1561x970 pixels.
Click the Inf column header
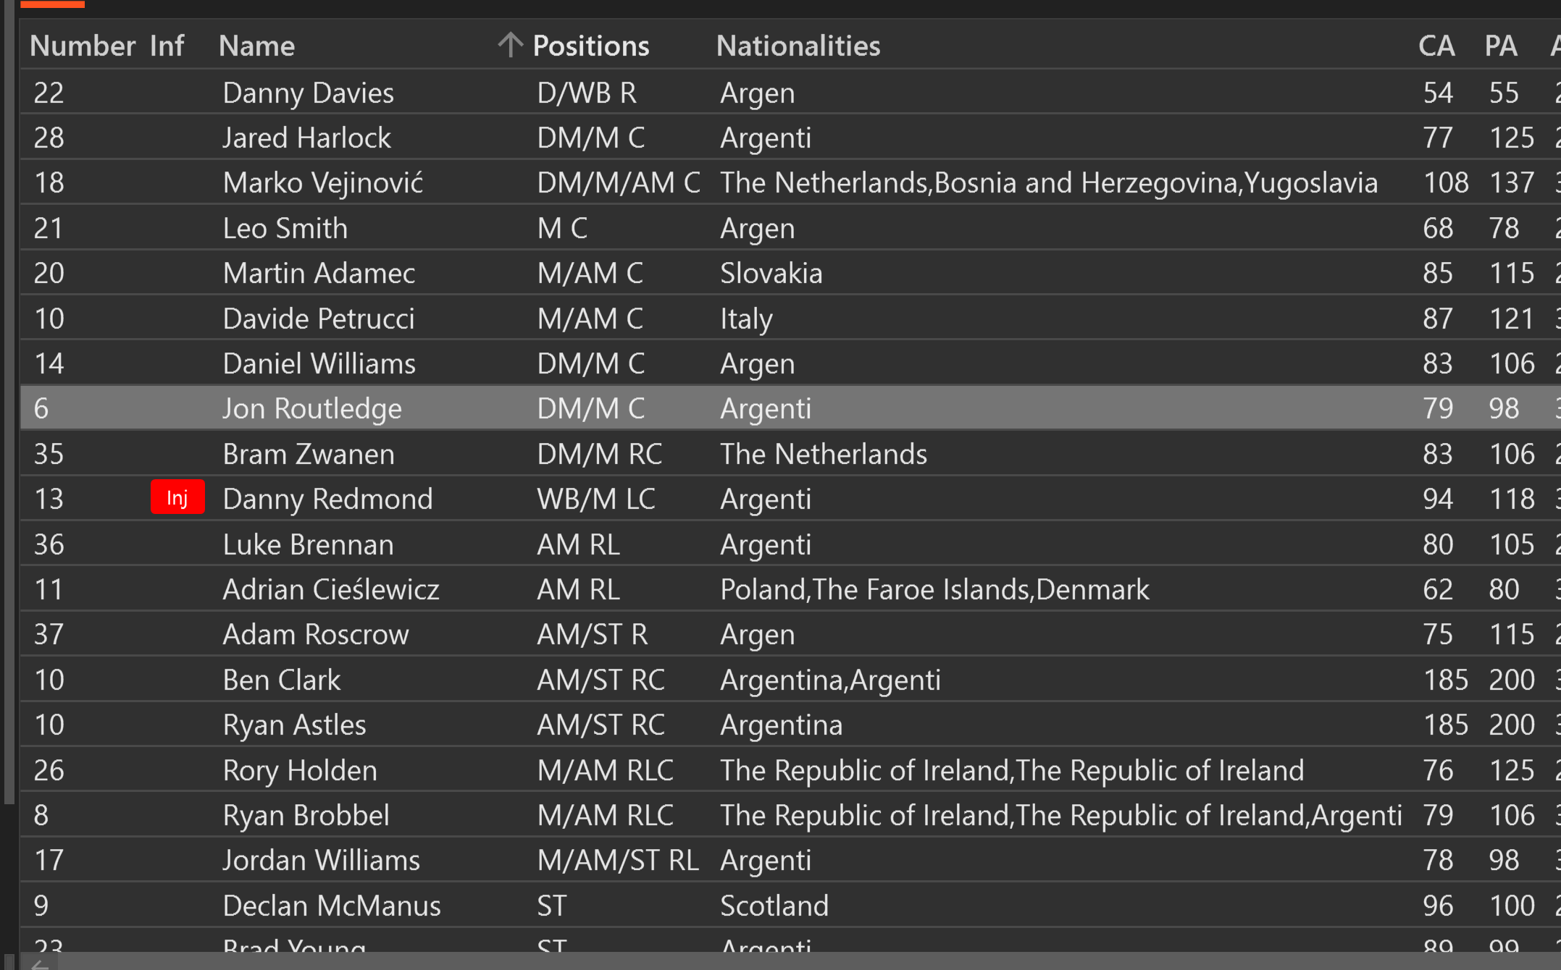click(x=167, y=46)
